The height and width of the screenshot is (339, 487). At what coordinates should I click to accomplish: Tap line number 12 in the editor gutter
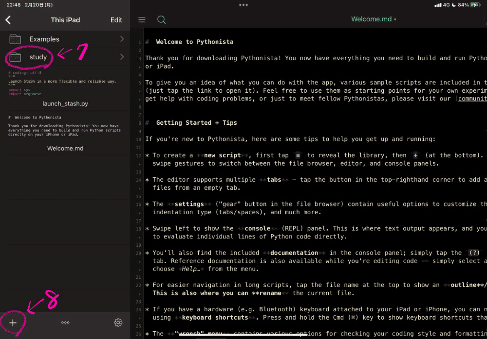pyautogui.click(x=138, y=155)
